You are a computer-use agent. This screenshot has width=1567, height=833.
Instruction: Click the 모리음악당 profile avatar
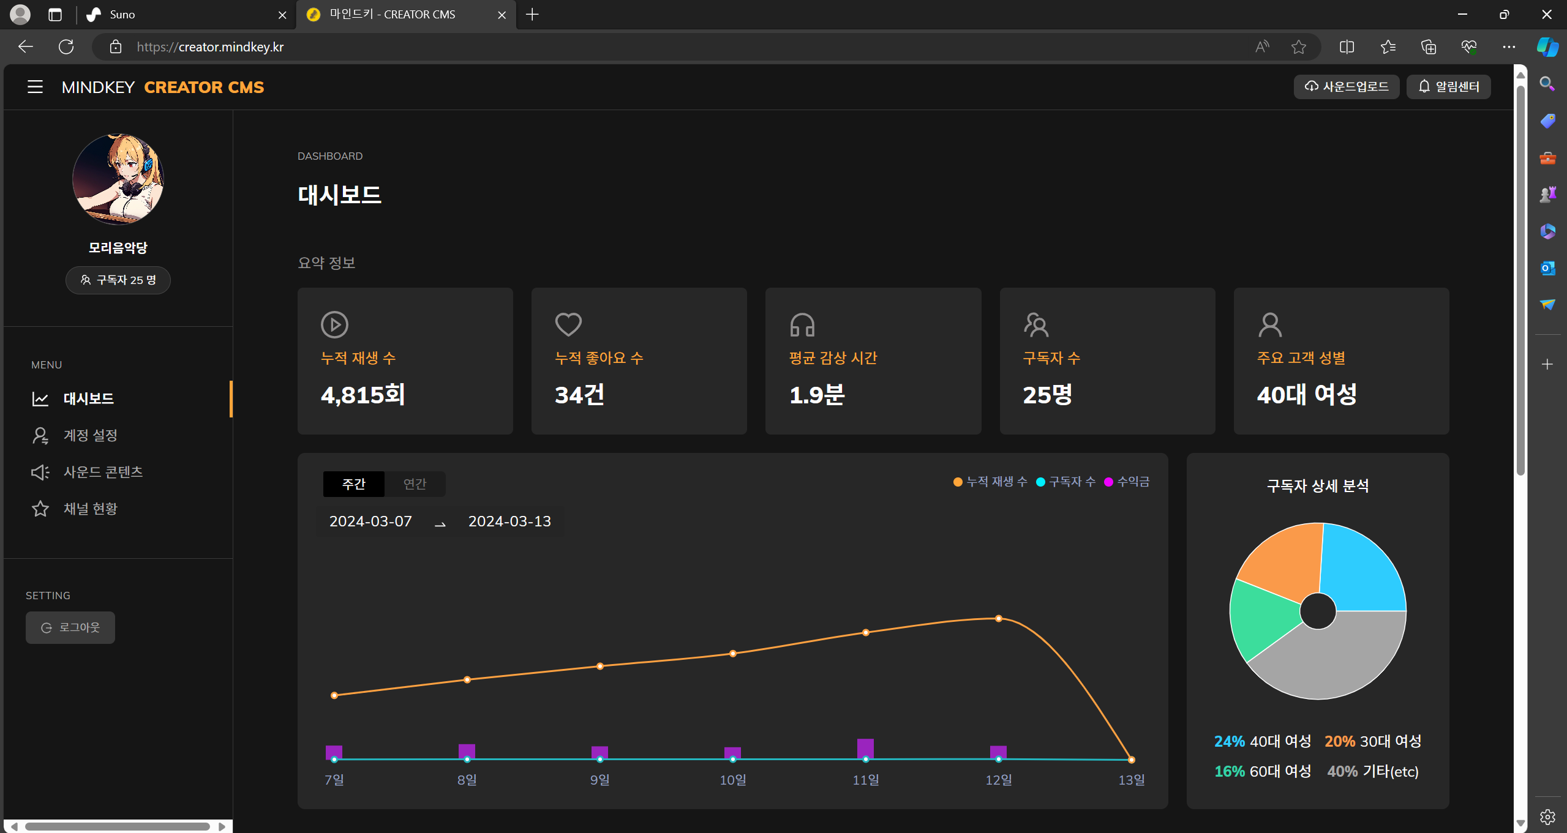tap(118, 179)
